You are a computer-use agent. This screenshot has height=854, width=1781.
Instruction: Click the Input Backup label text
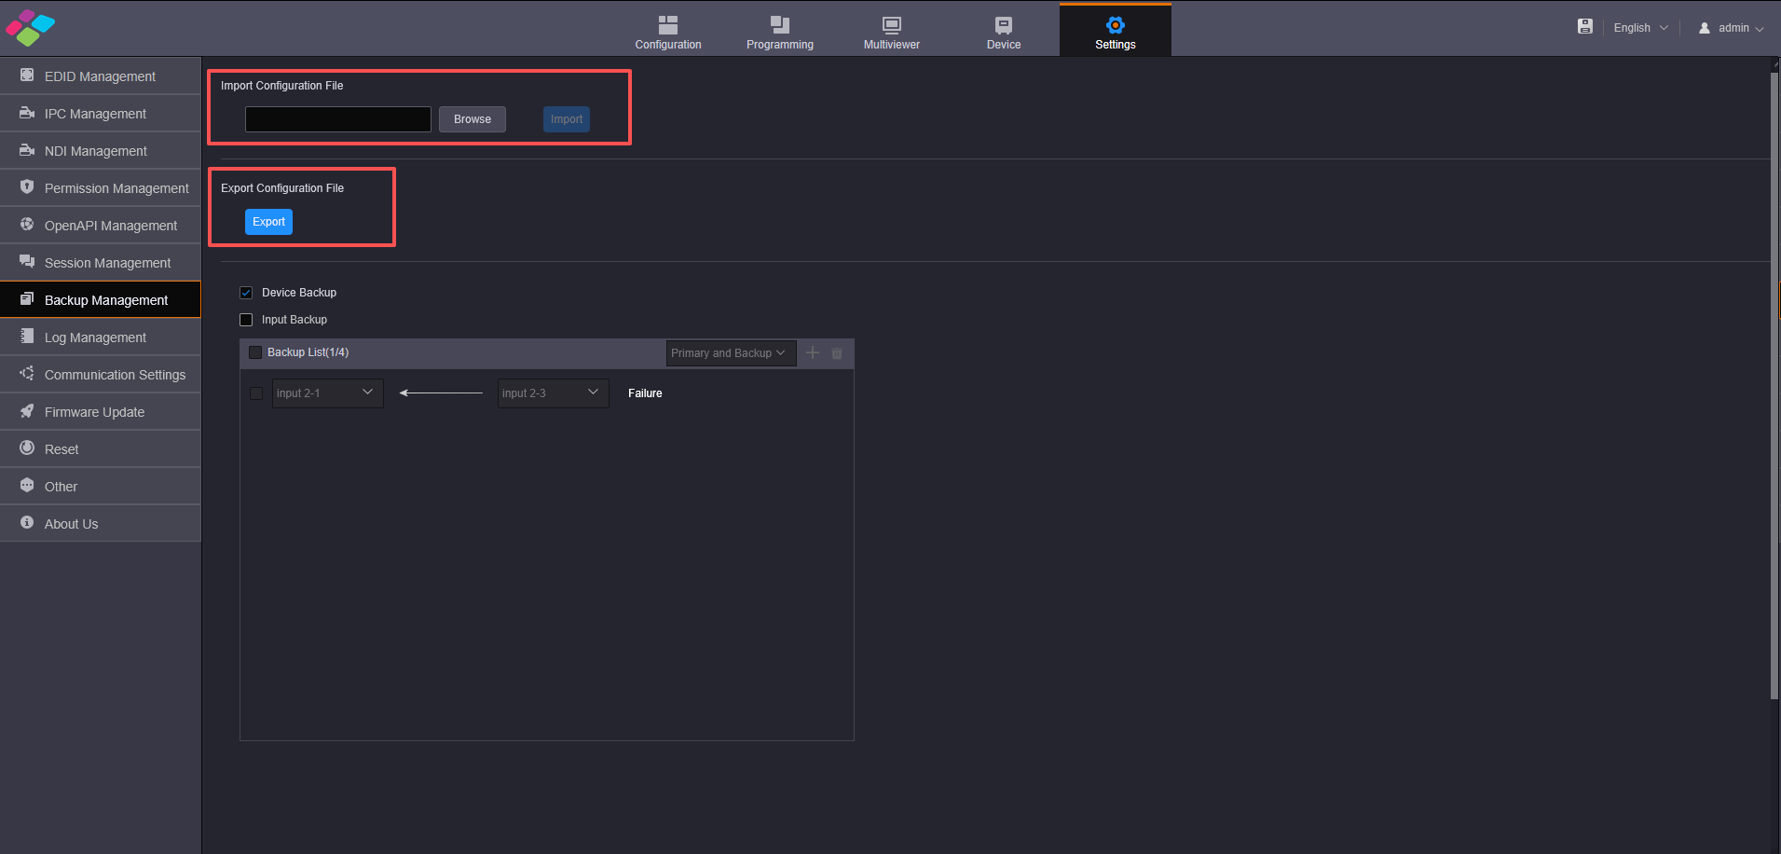295,320
